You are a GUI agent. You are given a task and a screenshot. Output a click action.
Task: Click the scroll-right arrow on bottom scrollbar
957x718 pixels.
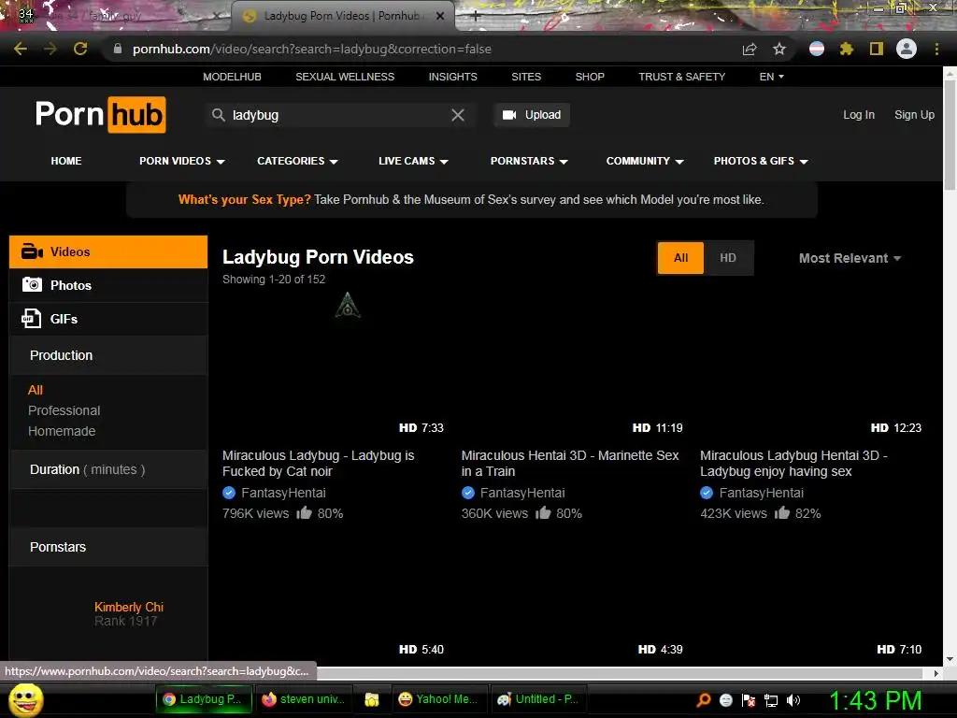tap(936, 673)
